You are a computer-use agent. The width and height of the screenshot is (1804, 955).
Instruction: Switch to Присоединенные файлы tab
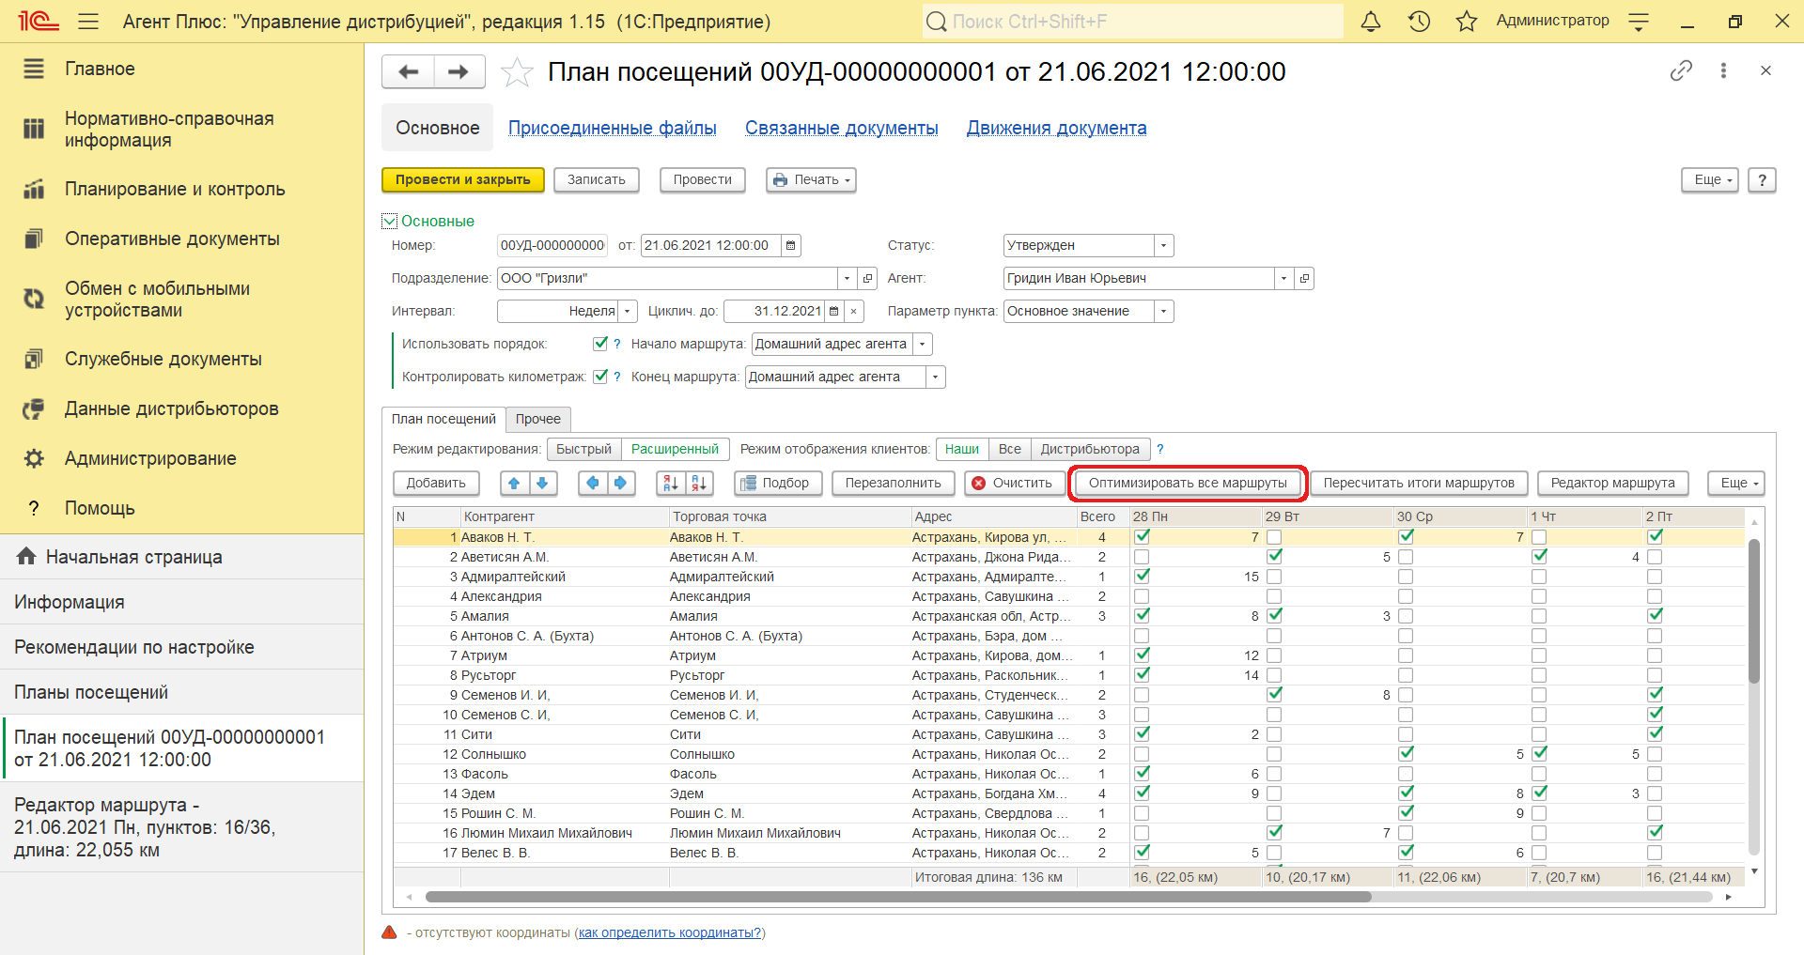click(613, 128)
